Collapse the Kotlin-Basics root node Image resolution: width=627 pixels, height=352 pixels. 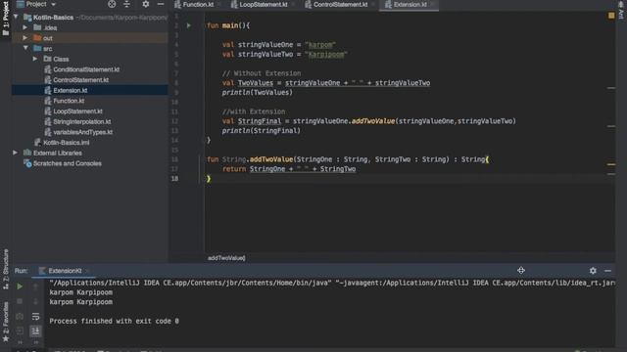point(16,17)
